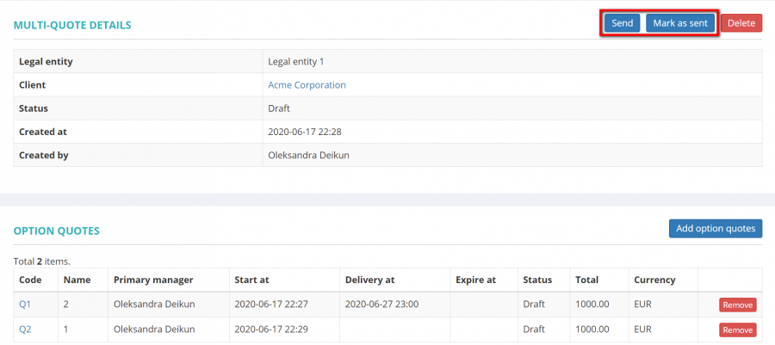The height and width of the screenshot is (345, 775).
Task: Remove quote Q2 from the list
Action: (x=737, y=330)
